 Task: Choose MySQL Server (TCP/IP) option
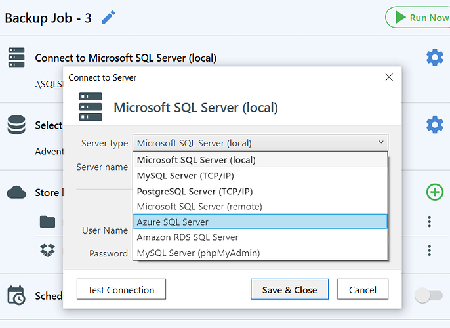[x=260, y=175]
